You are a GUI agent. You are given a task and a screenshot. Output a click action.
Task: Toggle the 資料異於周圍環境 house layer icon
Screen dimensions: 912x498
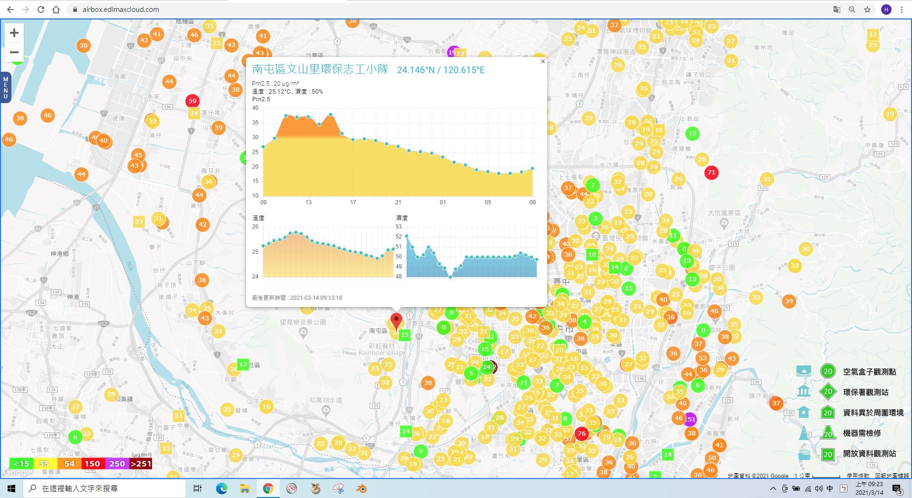(803, 412)
